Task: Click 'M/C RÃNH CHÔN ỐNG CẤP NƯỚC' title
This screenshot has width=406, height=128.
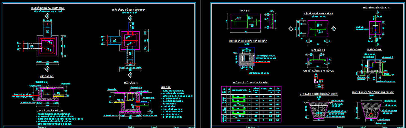Action: (319, 94)
